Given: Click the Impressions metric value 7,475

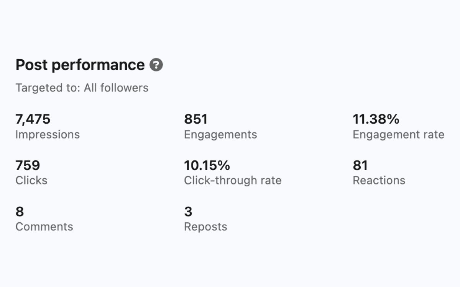Looking at the screenshot, I should point(33,119).
